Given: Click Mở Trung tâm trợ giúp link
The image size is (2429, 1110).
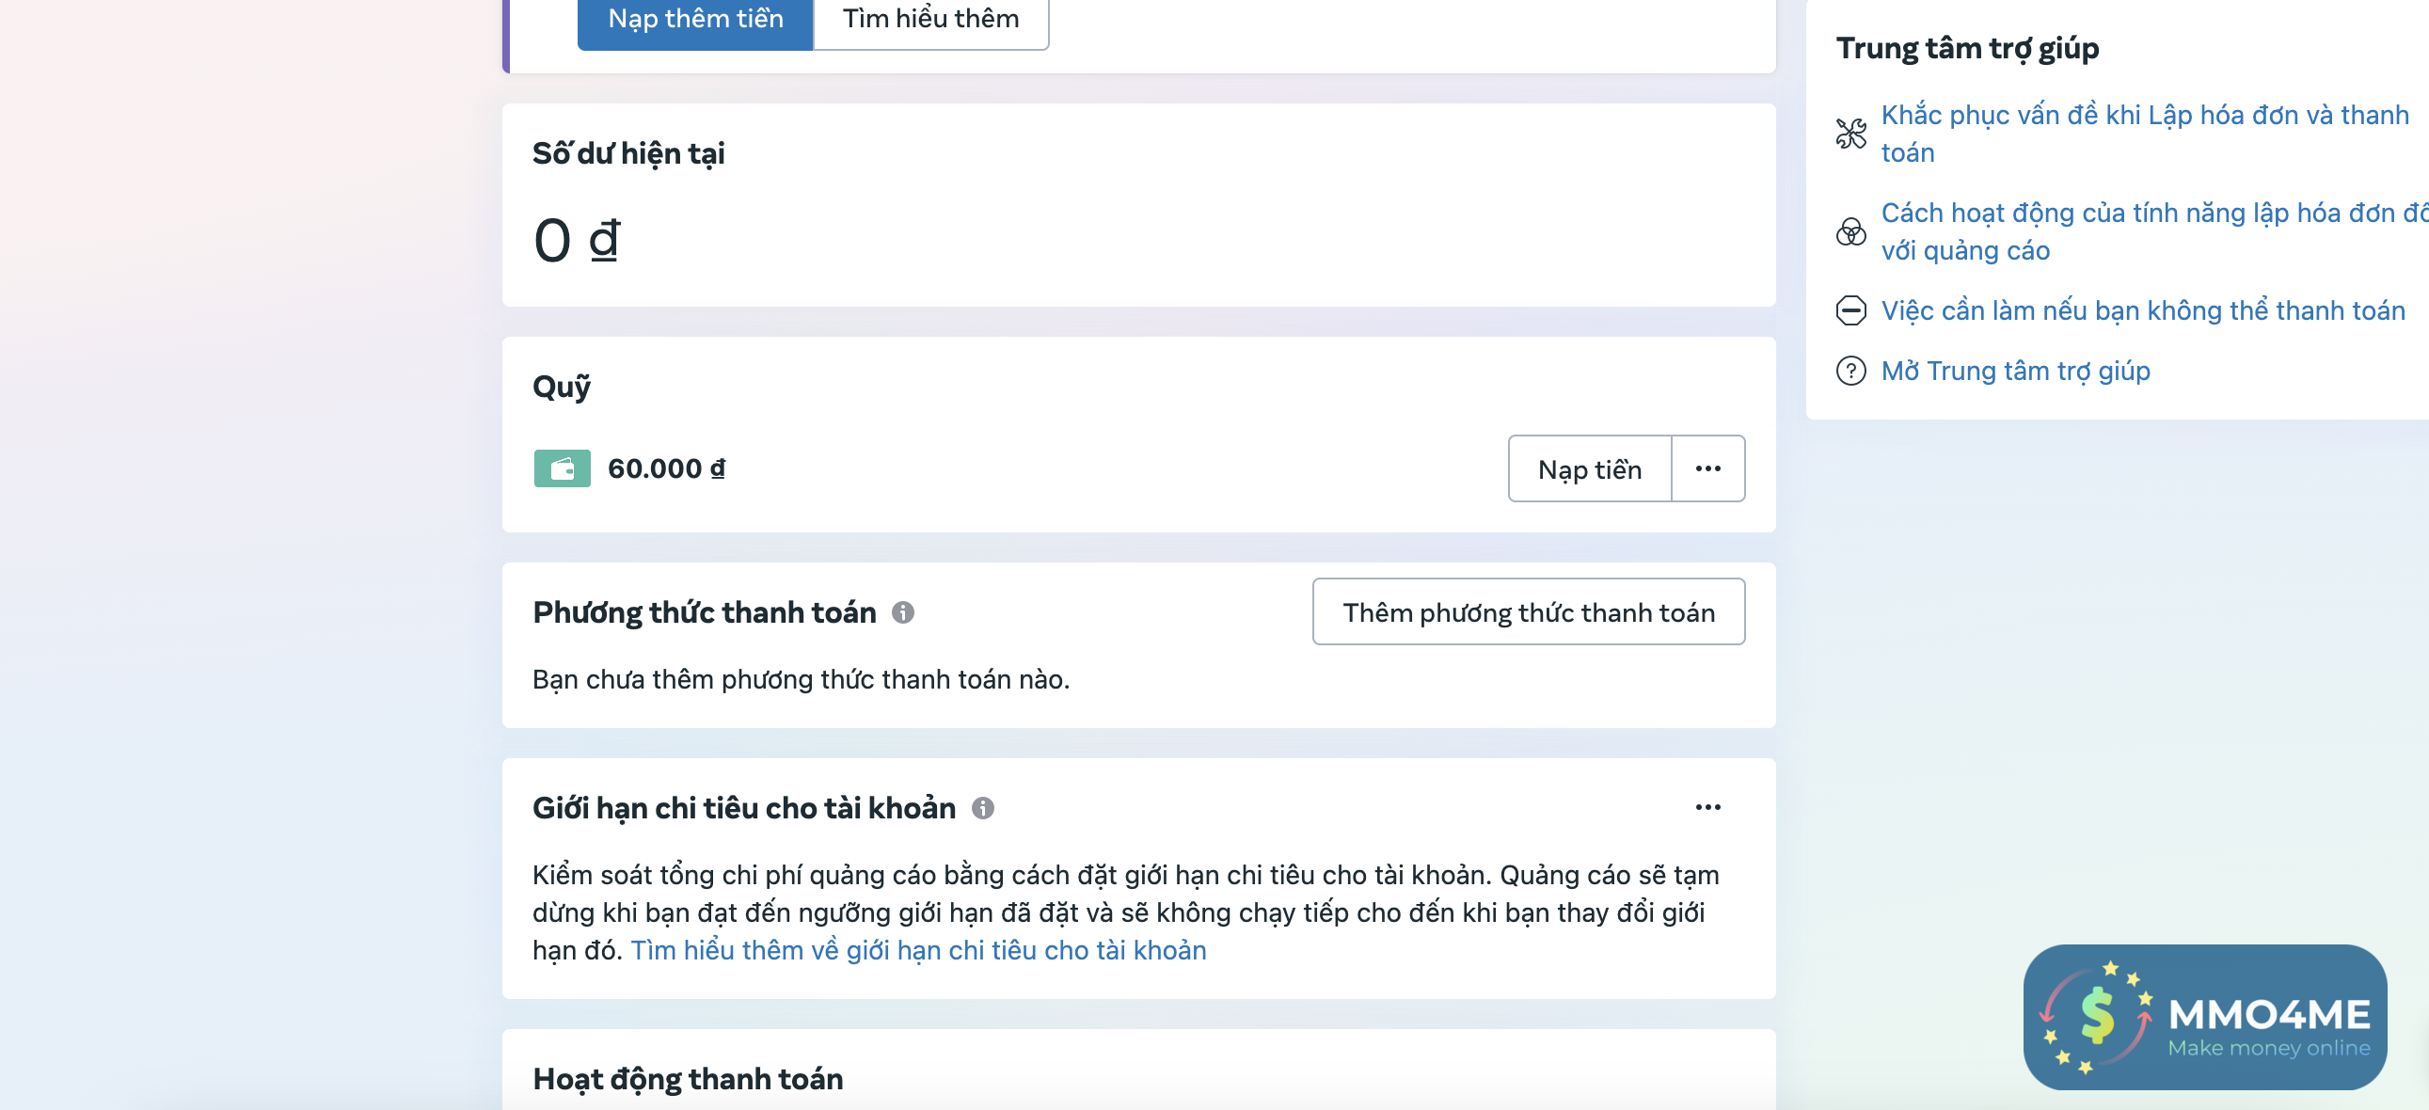Looking at the screenshot, I should (x=2015, y=371).
